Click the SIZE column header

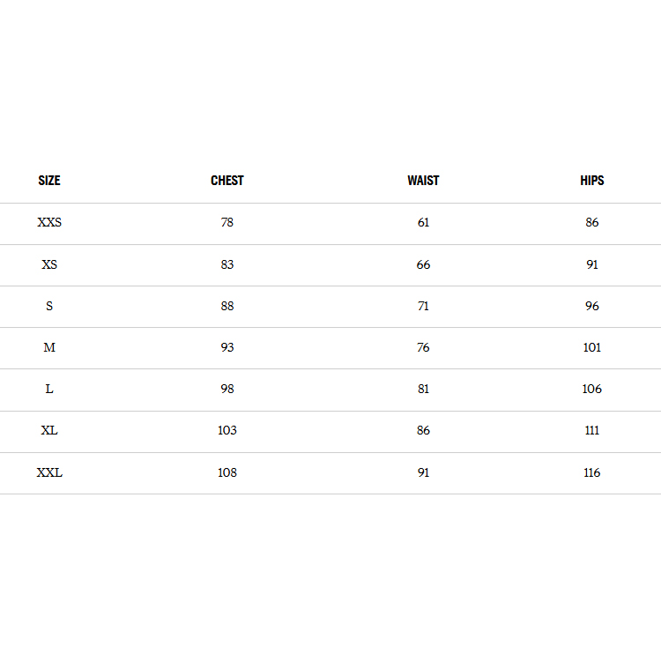pos(49,181)
